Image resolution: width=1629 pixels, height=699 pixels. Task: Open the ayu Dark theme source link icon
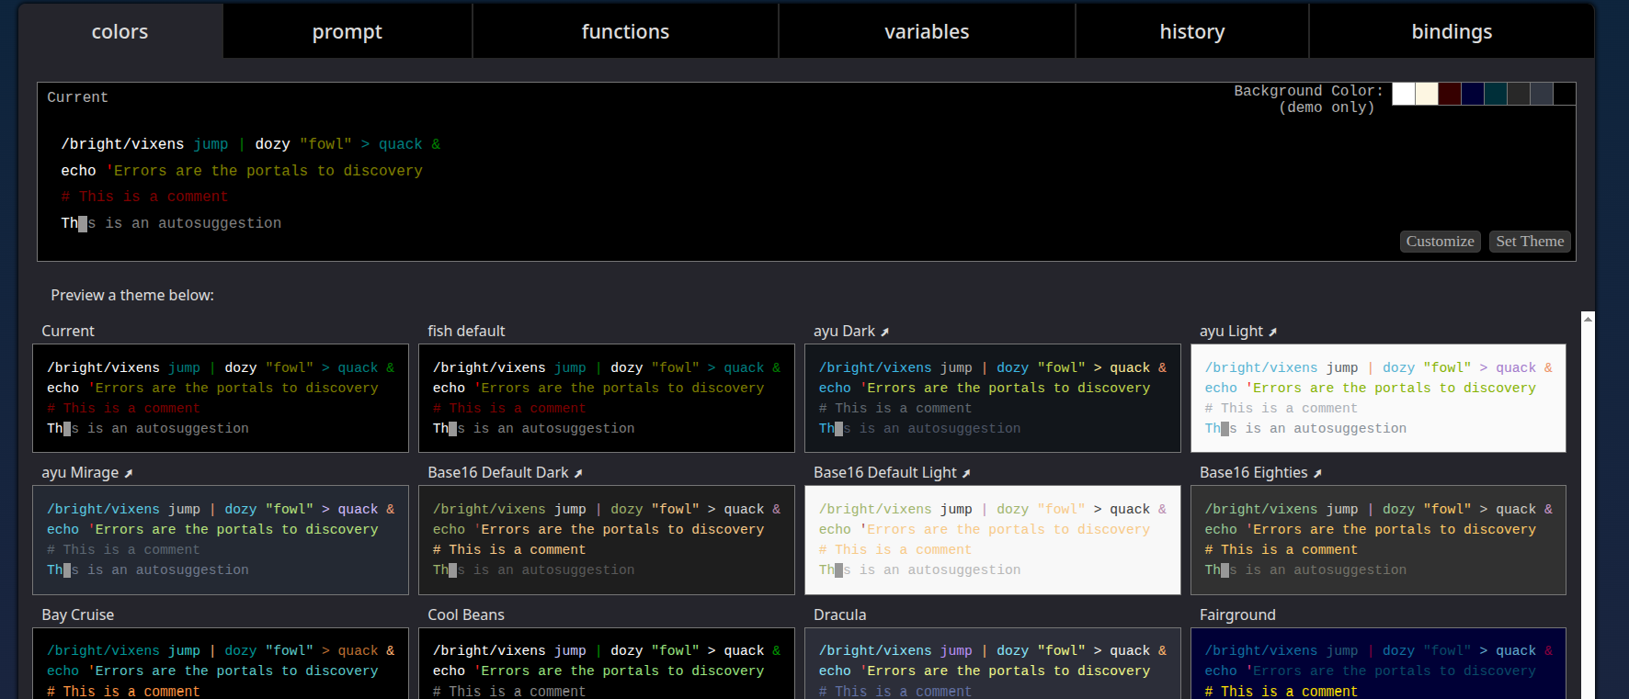(x=884, y=332)
